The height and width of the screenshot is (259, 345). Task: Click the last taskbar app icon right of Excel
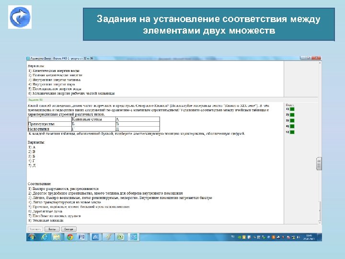pyautogui.click(x=133, y=237)
